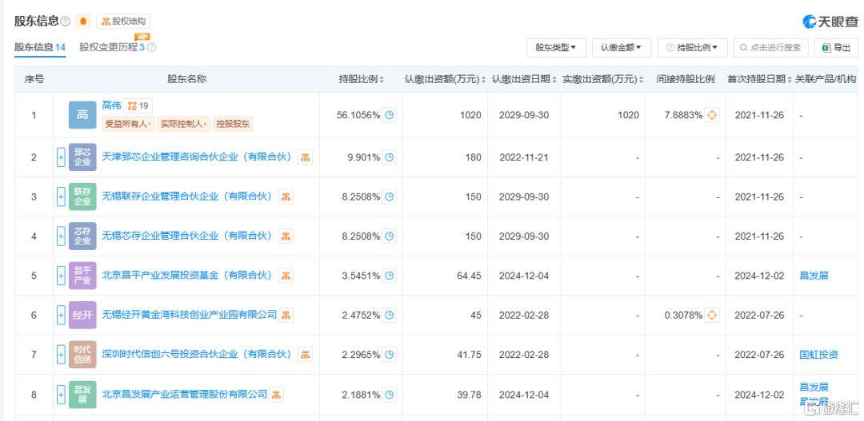Open pie chart icon in 无锡芯存 row
Viewport: 864px width, 421px height.
[x=390, y=236]
